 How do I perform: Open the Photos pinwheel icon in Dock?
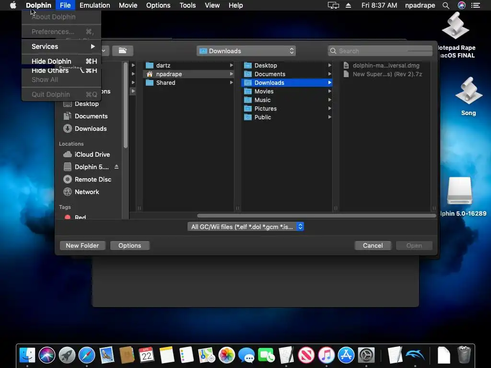coord(226,355)
